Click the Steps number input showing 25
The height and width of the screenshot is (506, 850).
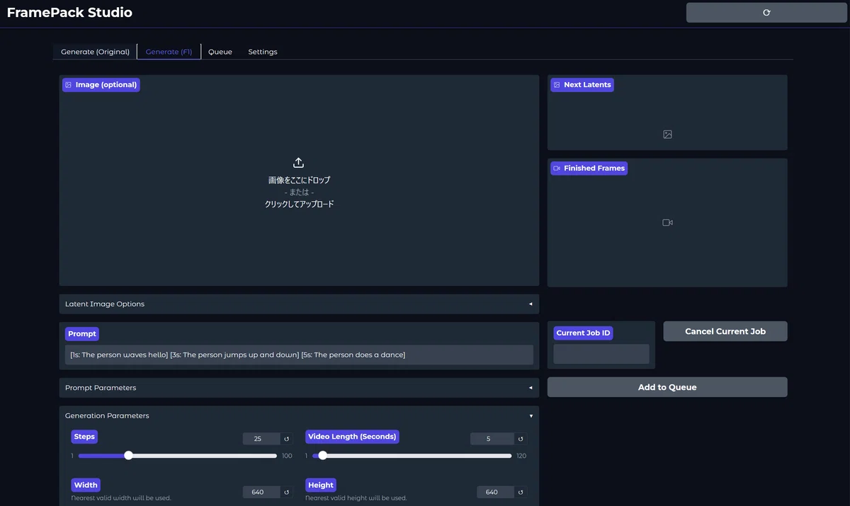(x=261, y=439)
